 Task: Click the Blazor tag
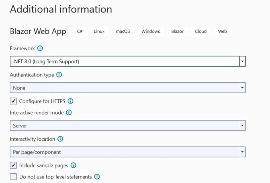[177, 31]
